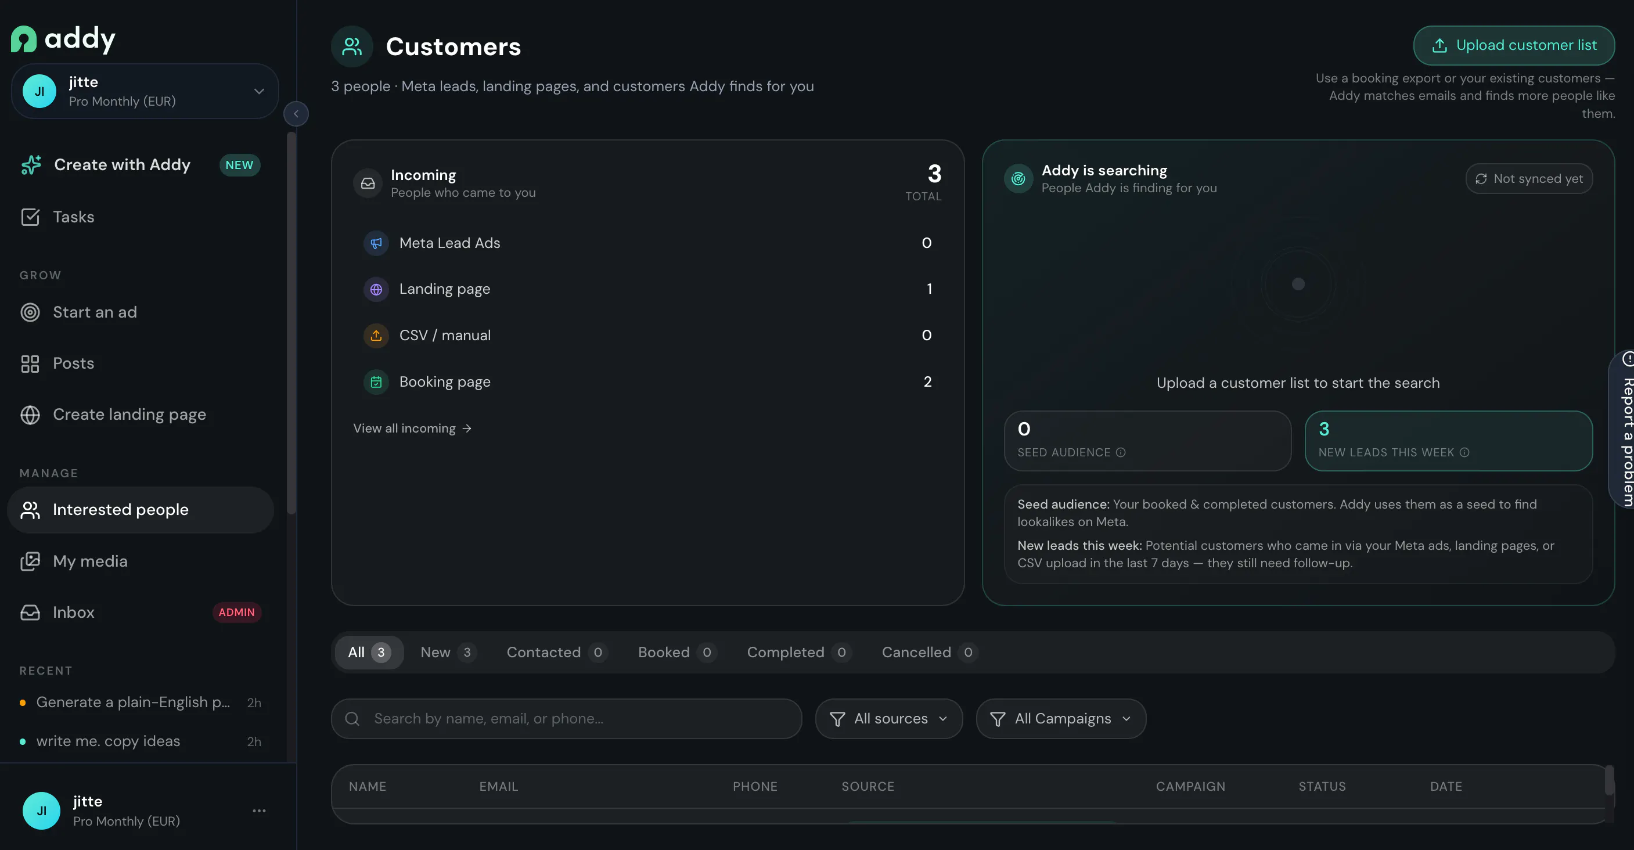Click the Meta Lead Ads megaphone icon
Screen dimensions: 1634x850
click(x=376, y=243)
